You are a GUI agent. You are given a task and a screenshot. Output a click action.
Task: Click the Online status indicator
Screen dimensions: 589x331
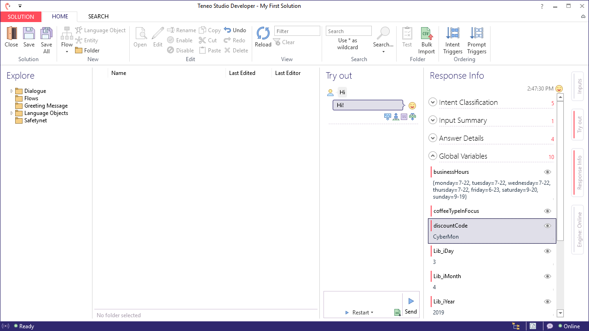click(x=569, y=326)
